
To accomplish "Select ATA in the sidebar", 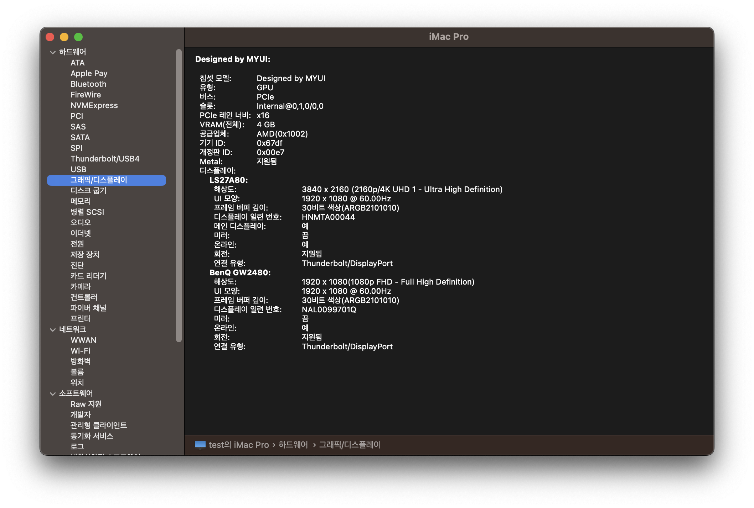I will pyautogui.click(x=77, y=63).
